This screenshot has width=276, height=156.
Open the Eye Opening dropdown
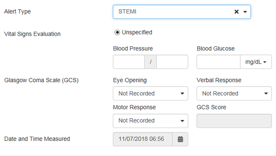click(151, 93)
